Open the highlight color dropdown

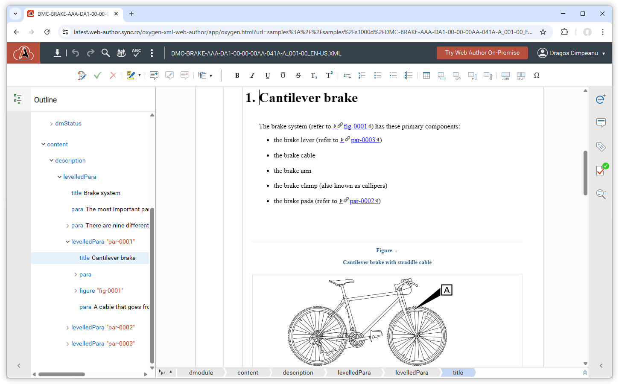coord(140,75)
